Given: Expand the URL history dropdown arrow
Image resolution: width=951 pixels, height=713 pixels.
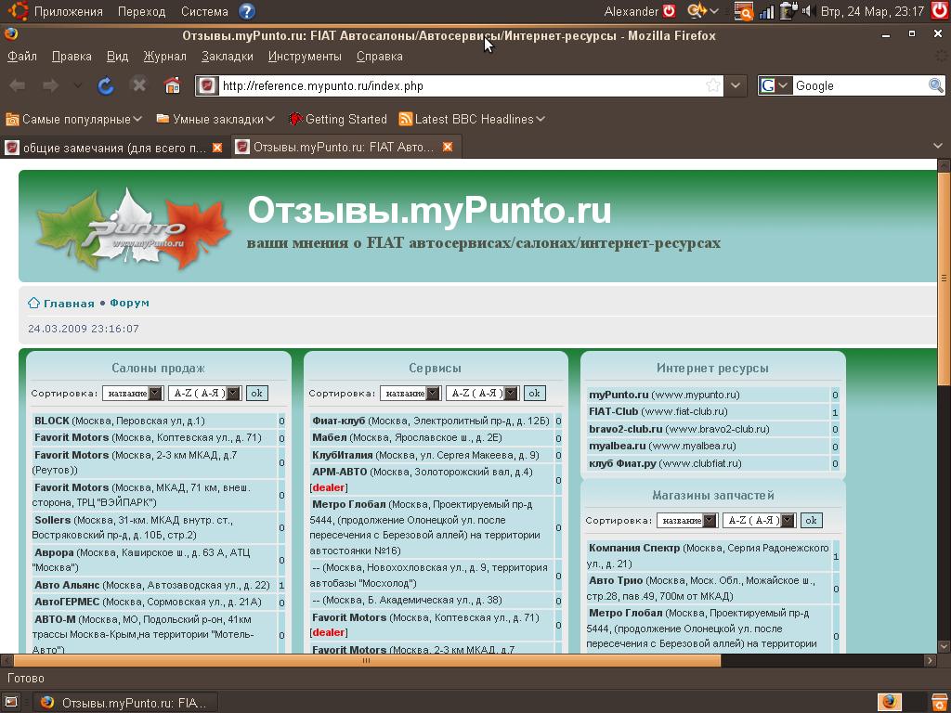Looking at the screenshot, I should 736,85.
